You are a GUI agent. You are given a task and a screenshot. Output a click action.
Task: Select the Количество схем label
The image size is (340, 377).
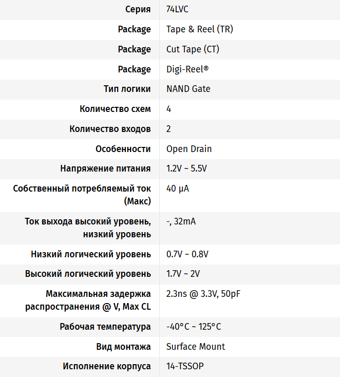[x=115, y=109]
